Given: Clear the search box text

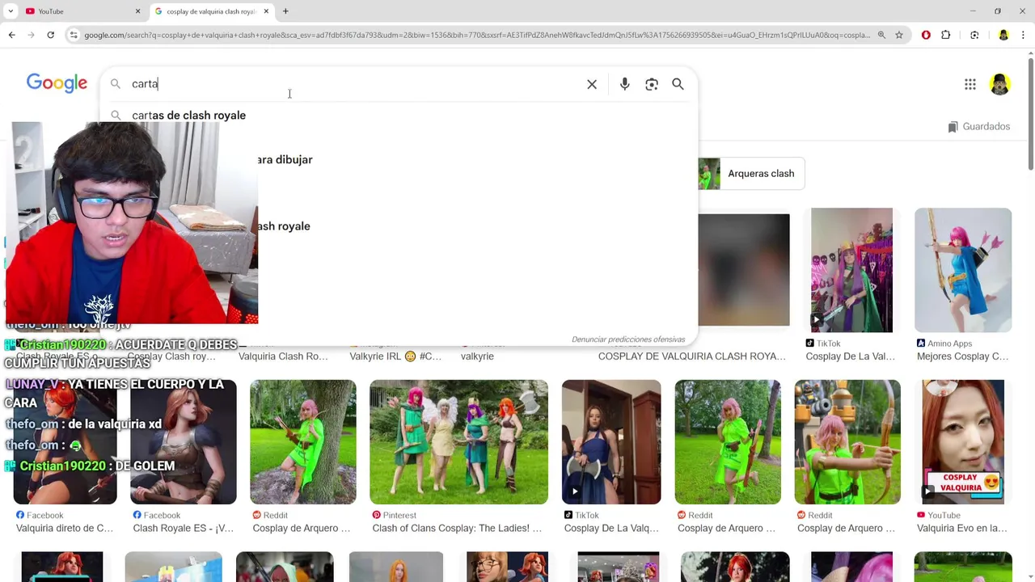Looking at the screenshot, I should [592, 84].
